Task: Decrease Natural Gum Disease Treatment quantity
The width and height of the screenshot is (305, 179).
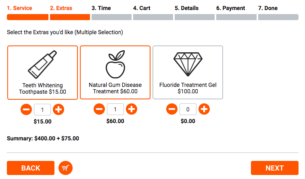Action: point(99,109)
